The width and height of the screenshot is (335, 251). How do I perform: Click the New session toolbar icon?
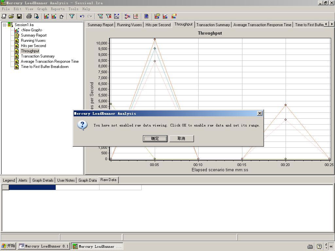(x=4, y=16)
